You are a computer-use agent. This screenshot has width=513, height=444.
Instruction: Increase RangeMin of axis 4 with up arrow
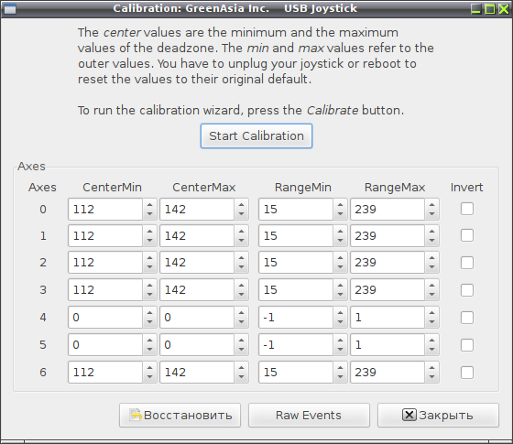pyautogui.click(x=340, y=313)
